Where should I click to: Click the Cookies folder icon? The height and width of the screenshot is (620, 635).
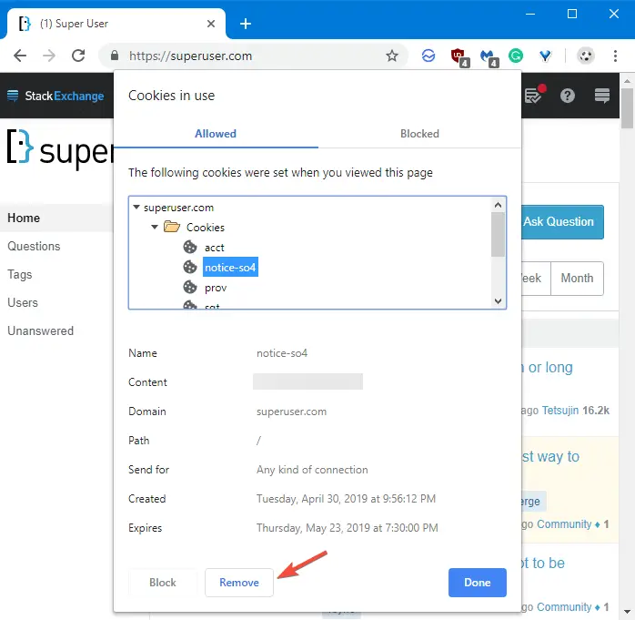172,227
